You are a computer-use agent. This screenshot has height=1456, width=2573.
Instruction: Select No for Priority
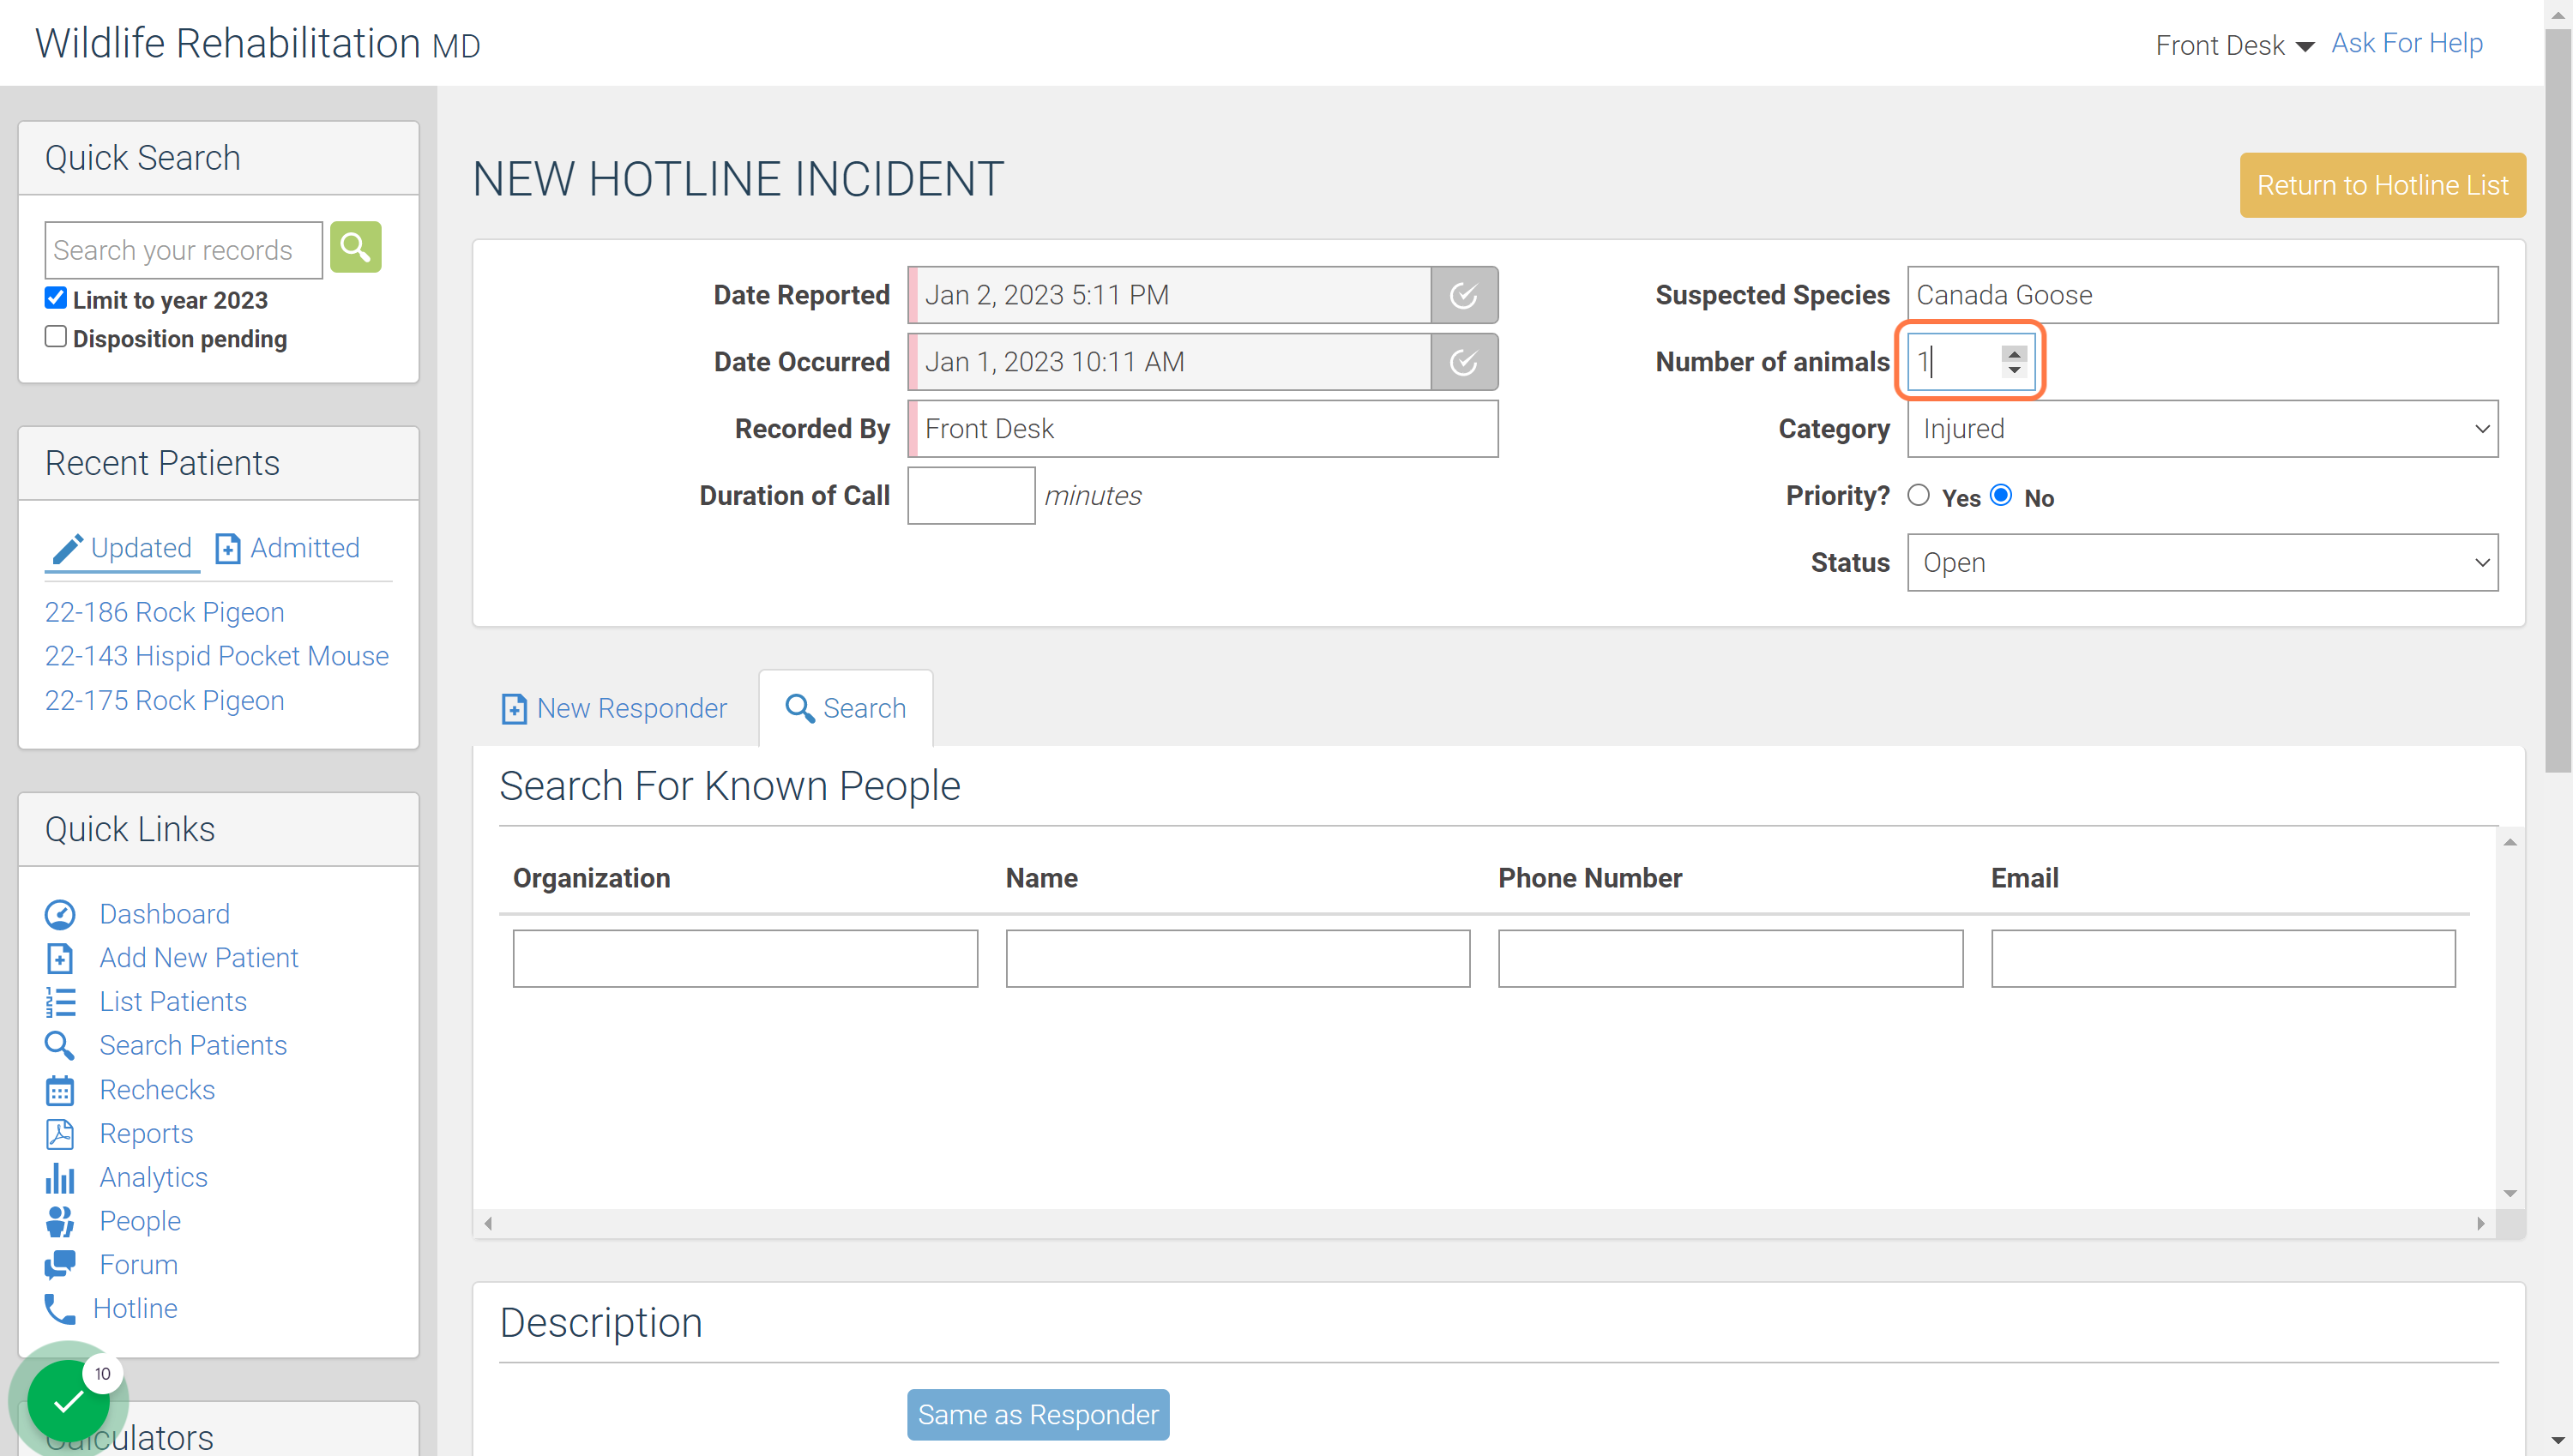2001,495
